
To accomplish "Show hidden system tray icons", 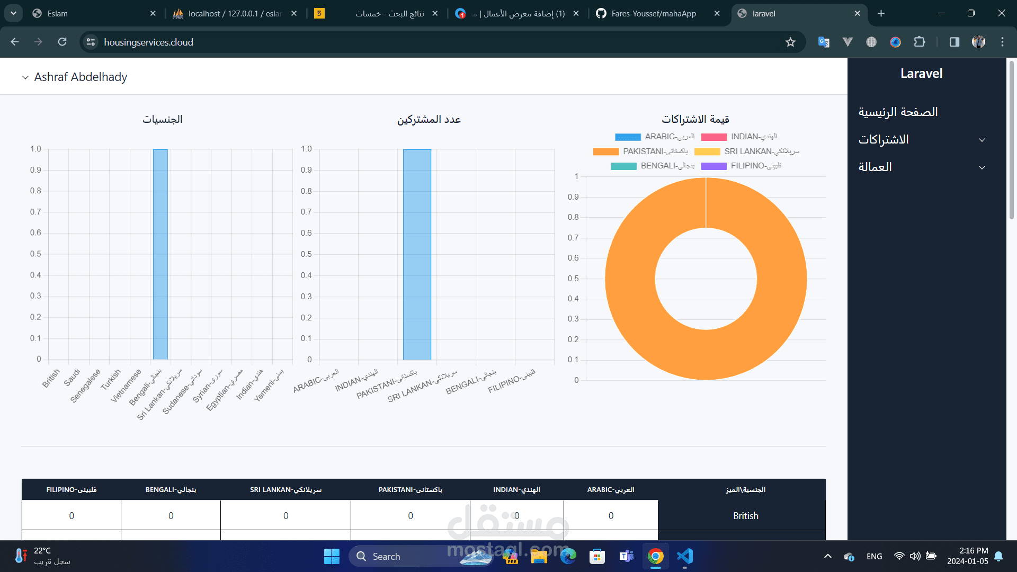I will click(x=828, y=556).
